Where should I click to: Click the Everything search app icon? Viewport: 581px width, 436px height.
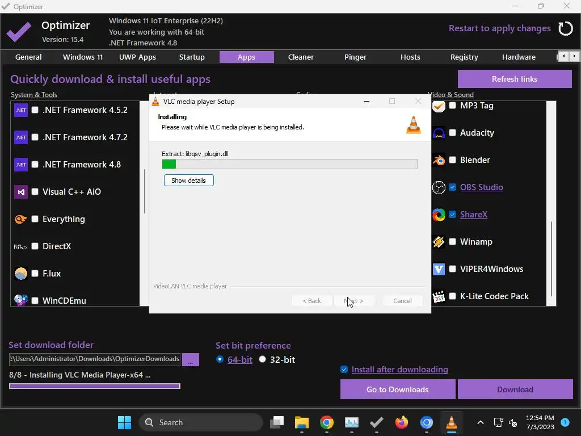21,219
